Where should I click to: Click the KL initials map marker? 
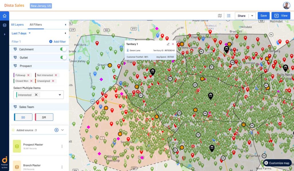pyautogui.click(x=175, y=150)
